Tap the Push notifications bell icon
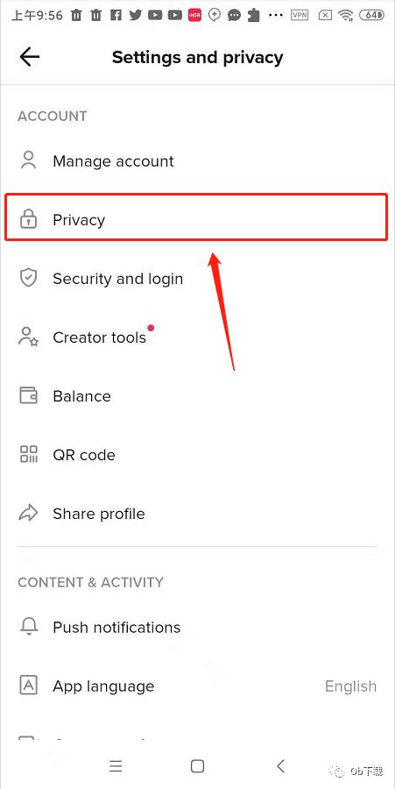395x789 pixels. point(29,627)
